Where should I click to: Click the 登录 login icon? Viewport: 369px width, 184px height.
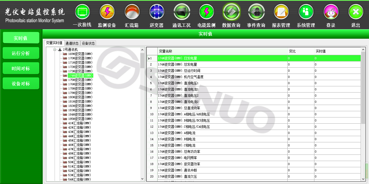click(331, 12)
